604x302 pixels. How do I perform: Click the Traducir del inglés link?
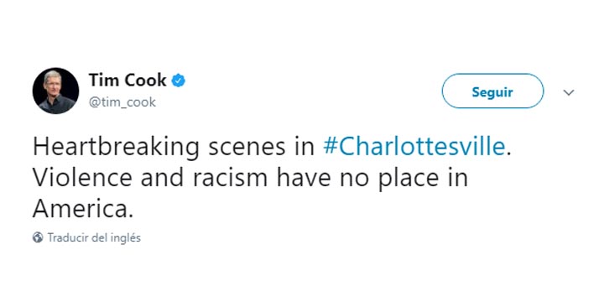pos(94,237)
